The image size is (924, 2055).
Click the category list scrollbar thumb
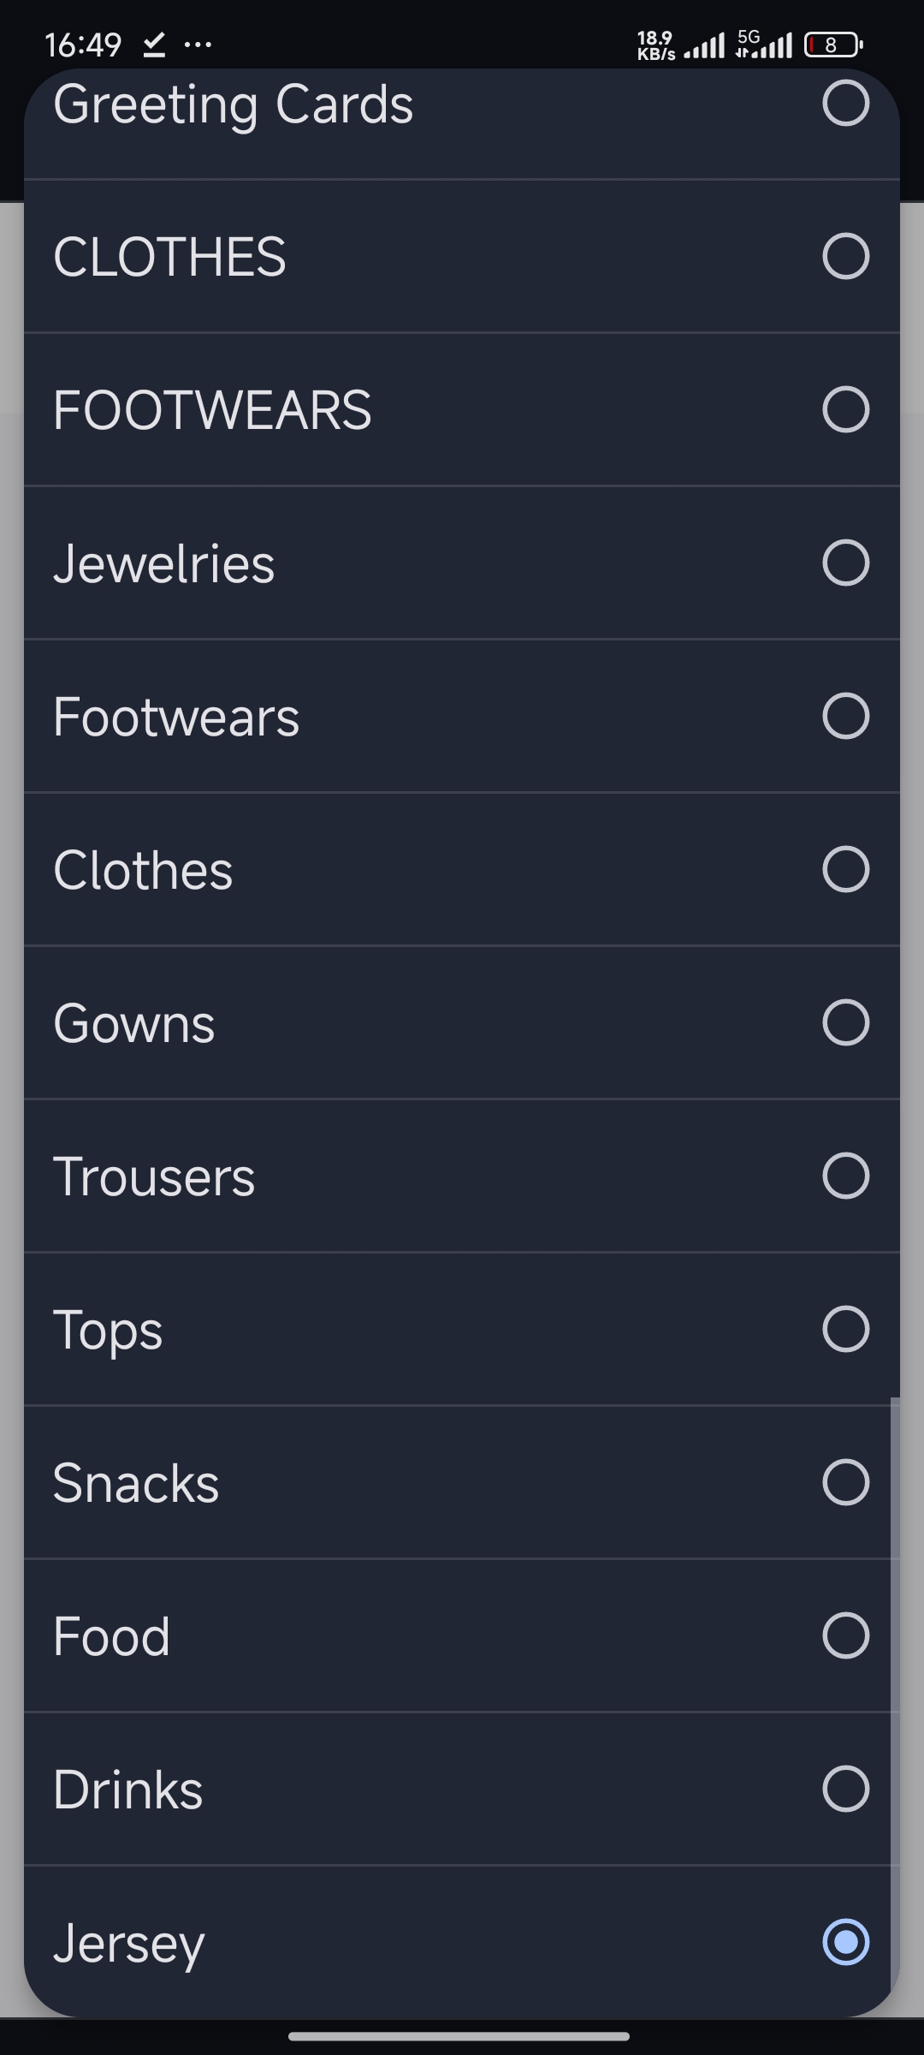pyautogui.click(x=895, y=1695)
